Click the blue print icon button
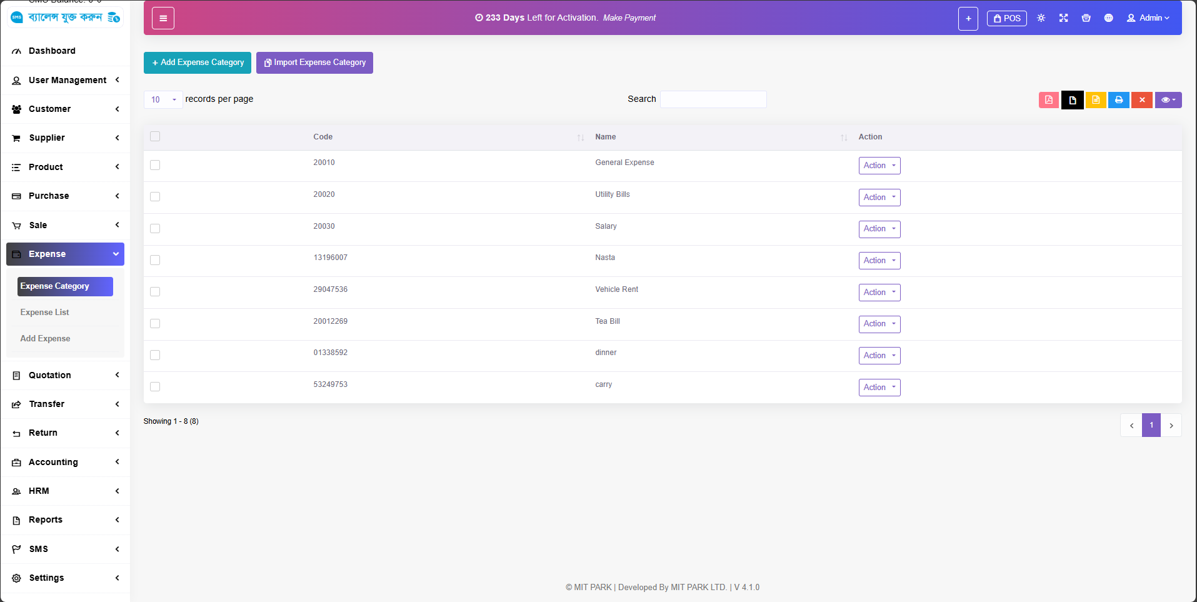This screenshot has width=1197, height=602. pos(1118,100)
